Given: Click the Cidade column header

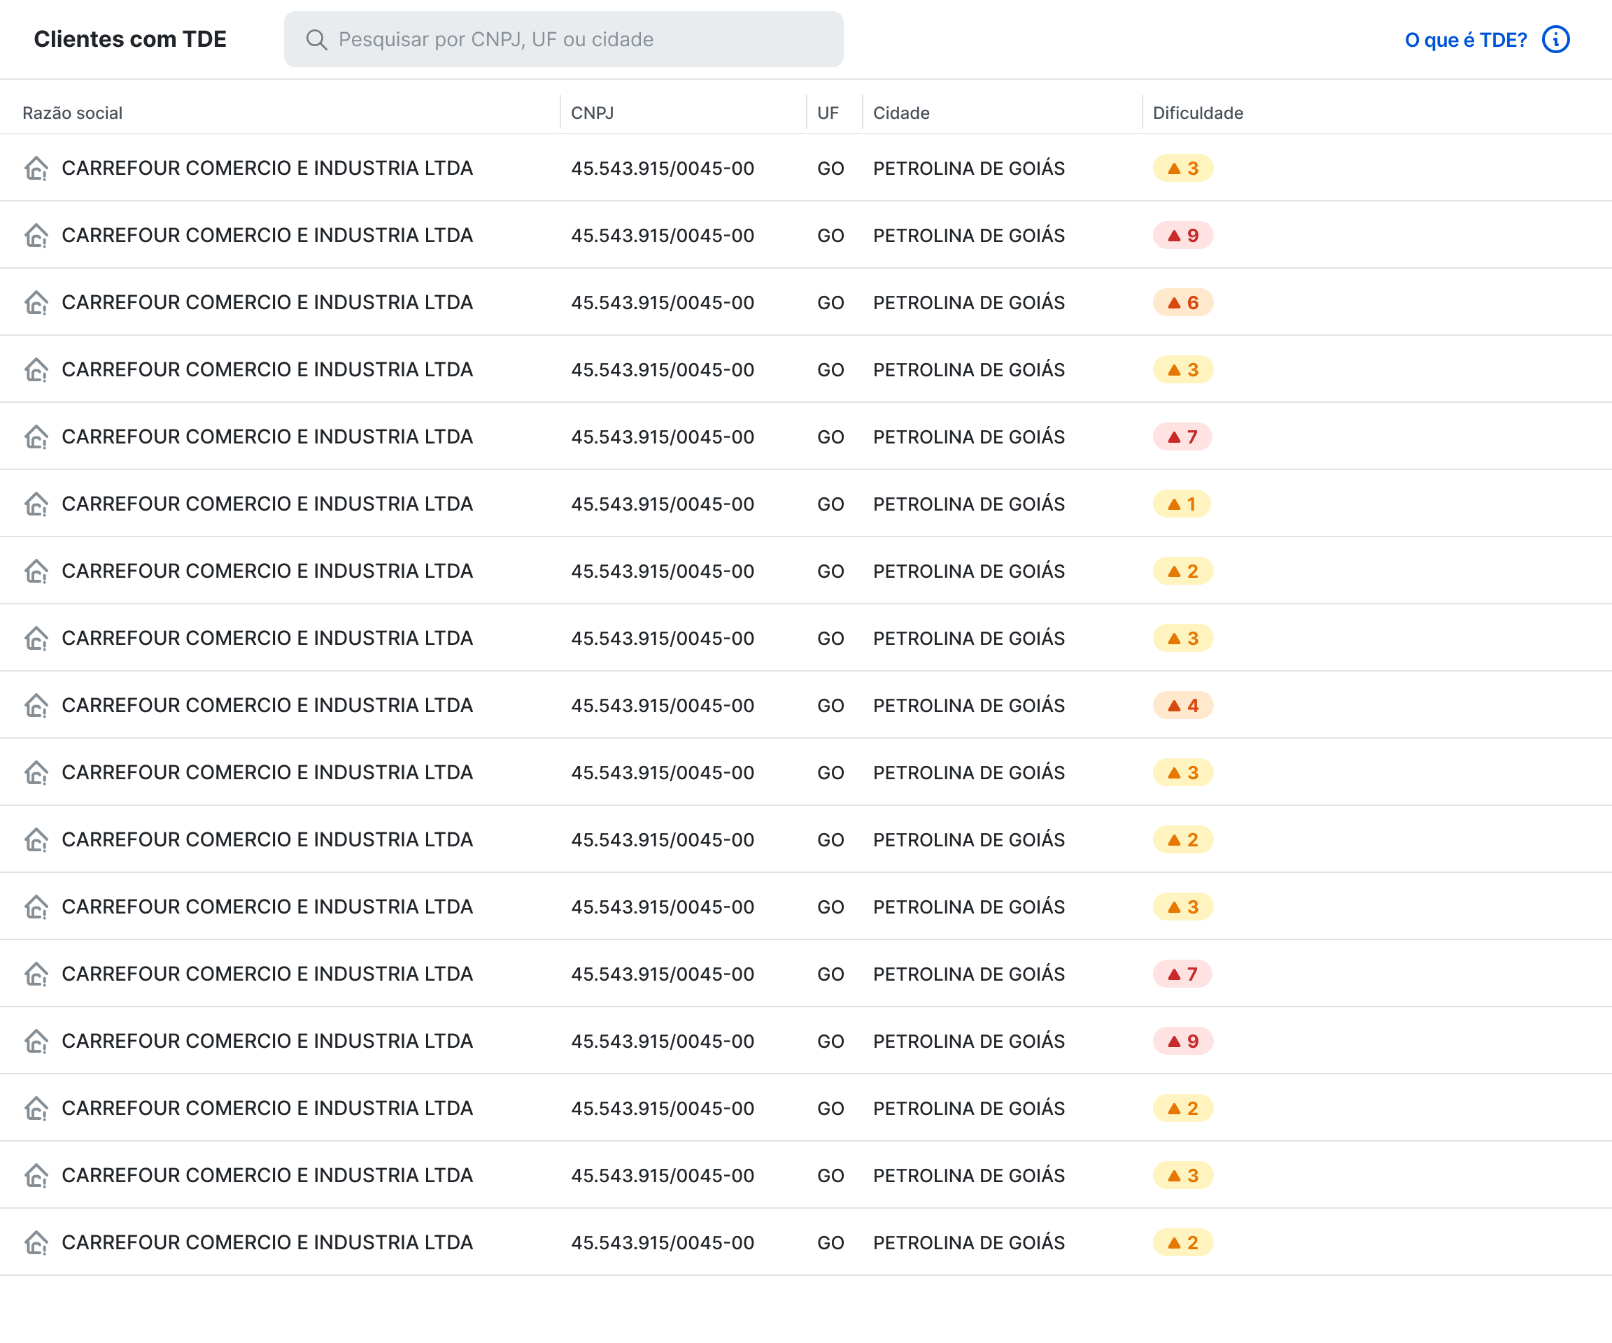Looking at the screenshot, I should (x=901, y=113).
